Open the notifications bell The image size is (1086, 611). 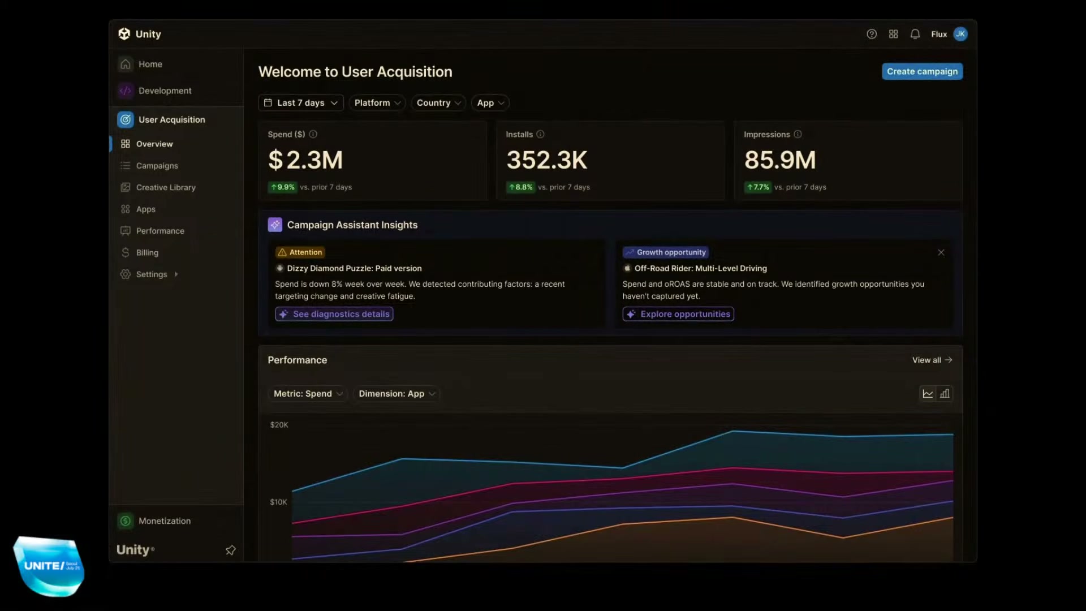[x=915, y=34]
